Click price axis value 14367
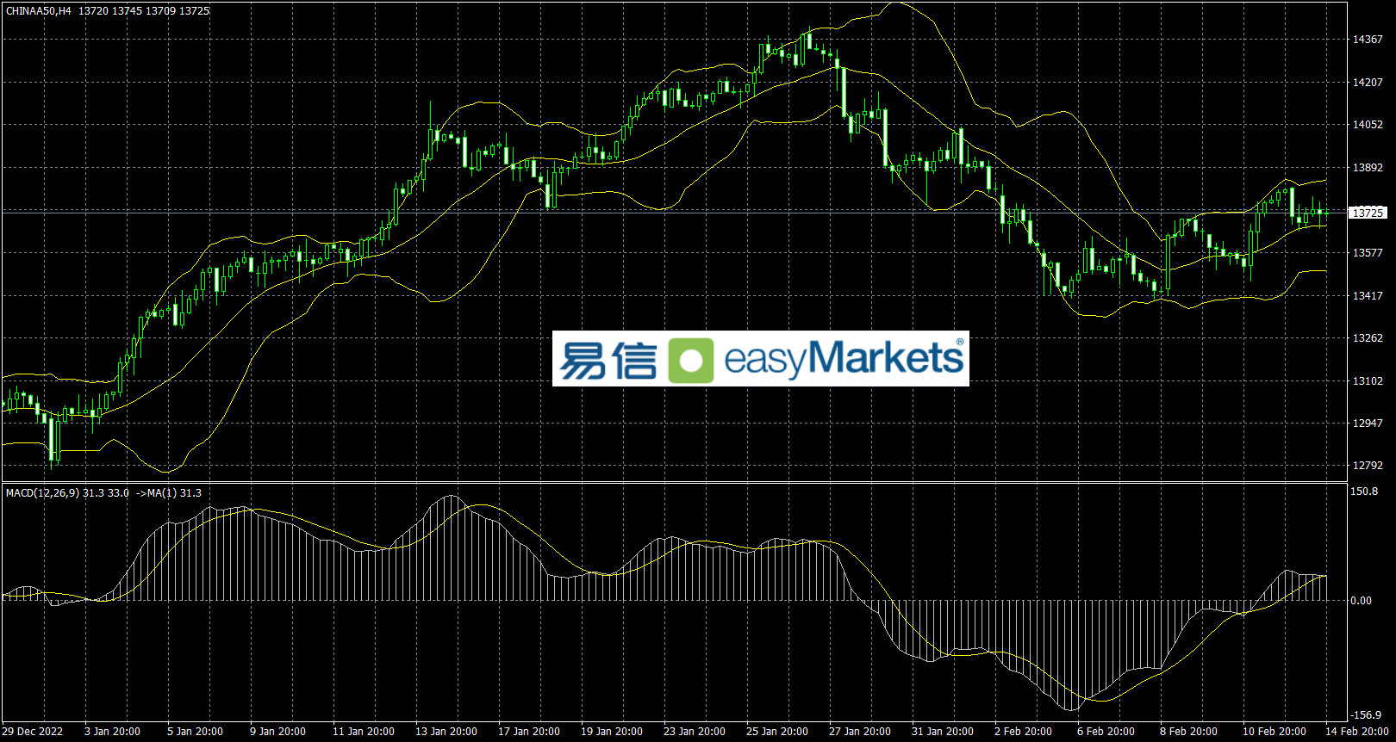 click(1368, 40)
